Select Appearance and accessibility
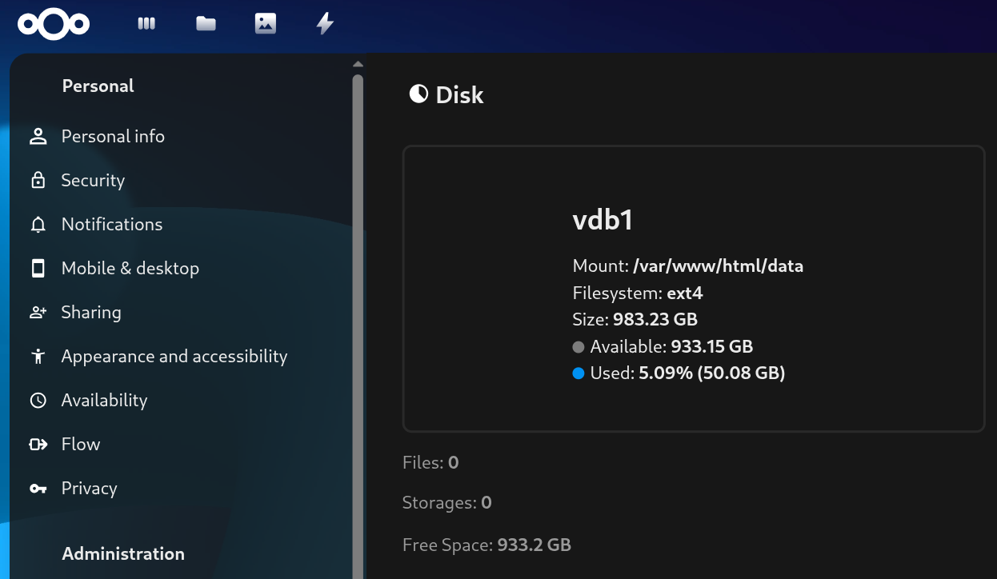997x579 pixels. point(174,357)
